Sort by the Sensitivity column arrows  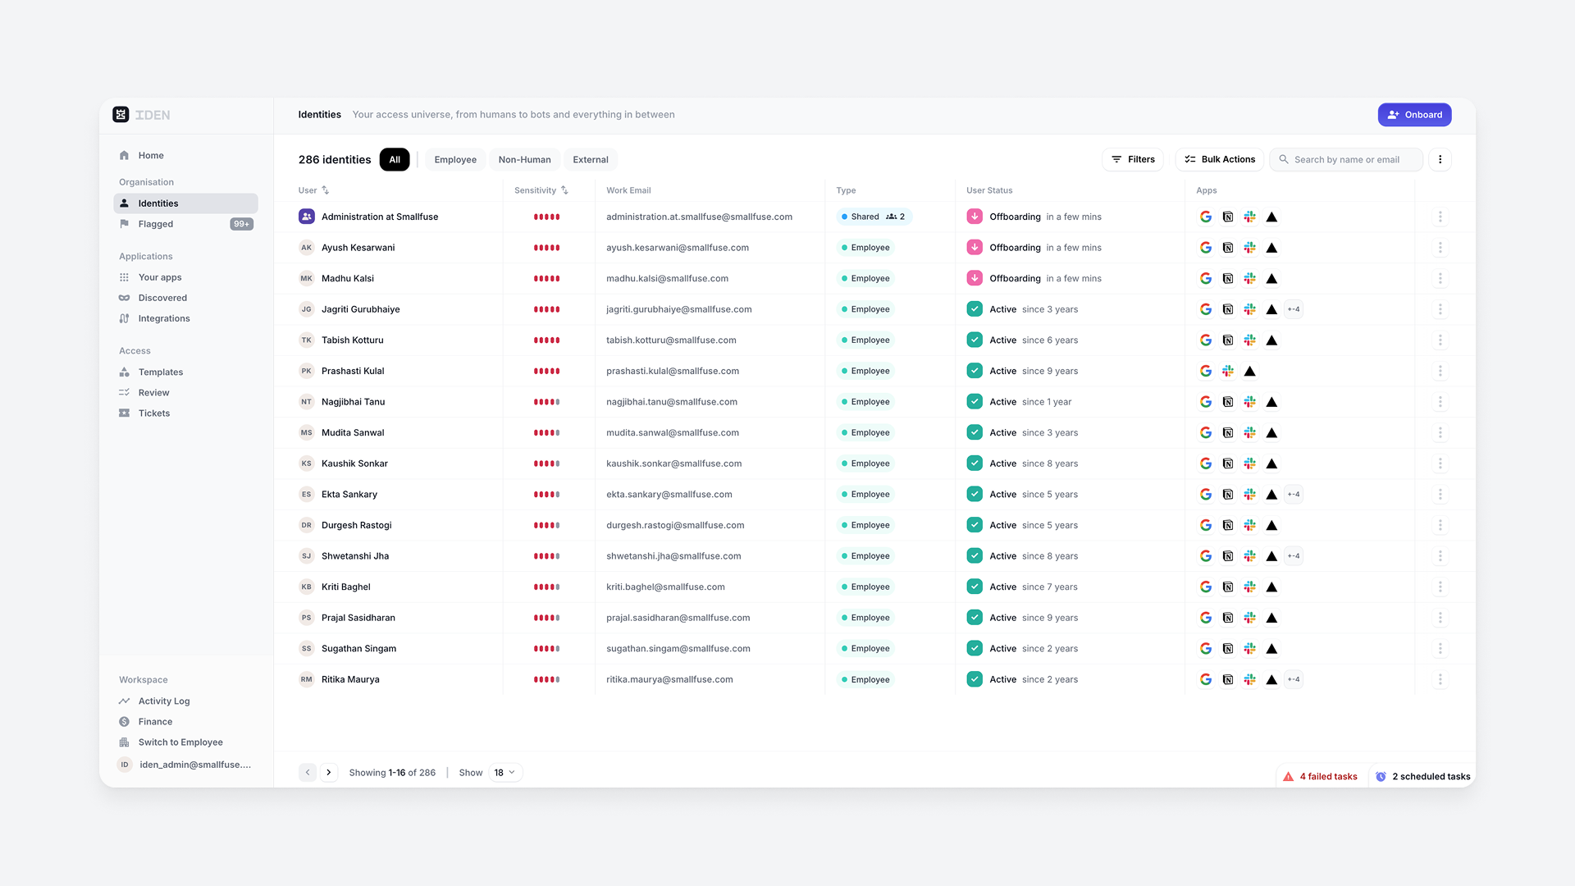(564, 190)
